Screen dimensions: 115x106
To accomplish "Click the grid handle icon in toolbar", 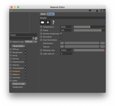I will pos(11,11).
